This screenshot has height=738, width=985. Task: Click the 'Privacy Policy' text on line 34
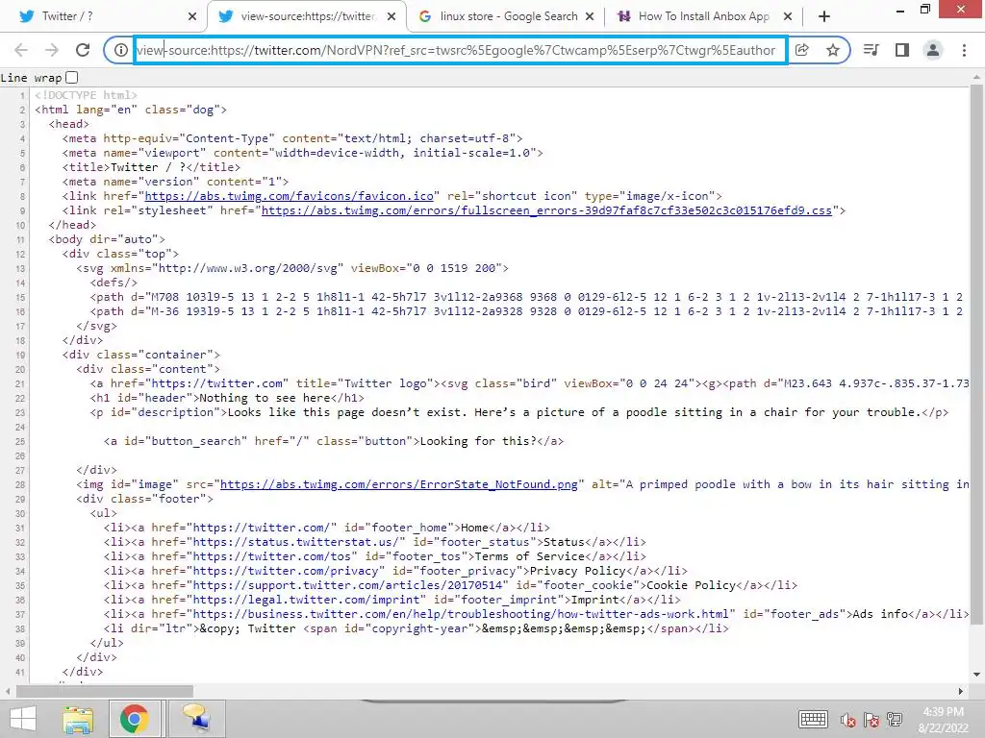click(x=578, y=571)
